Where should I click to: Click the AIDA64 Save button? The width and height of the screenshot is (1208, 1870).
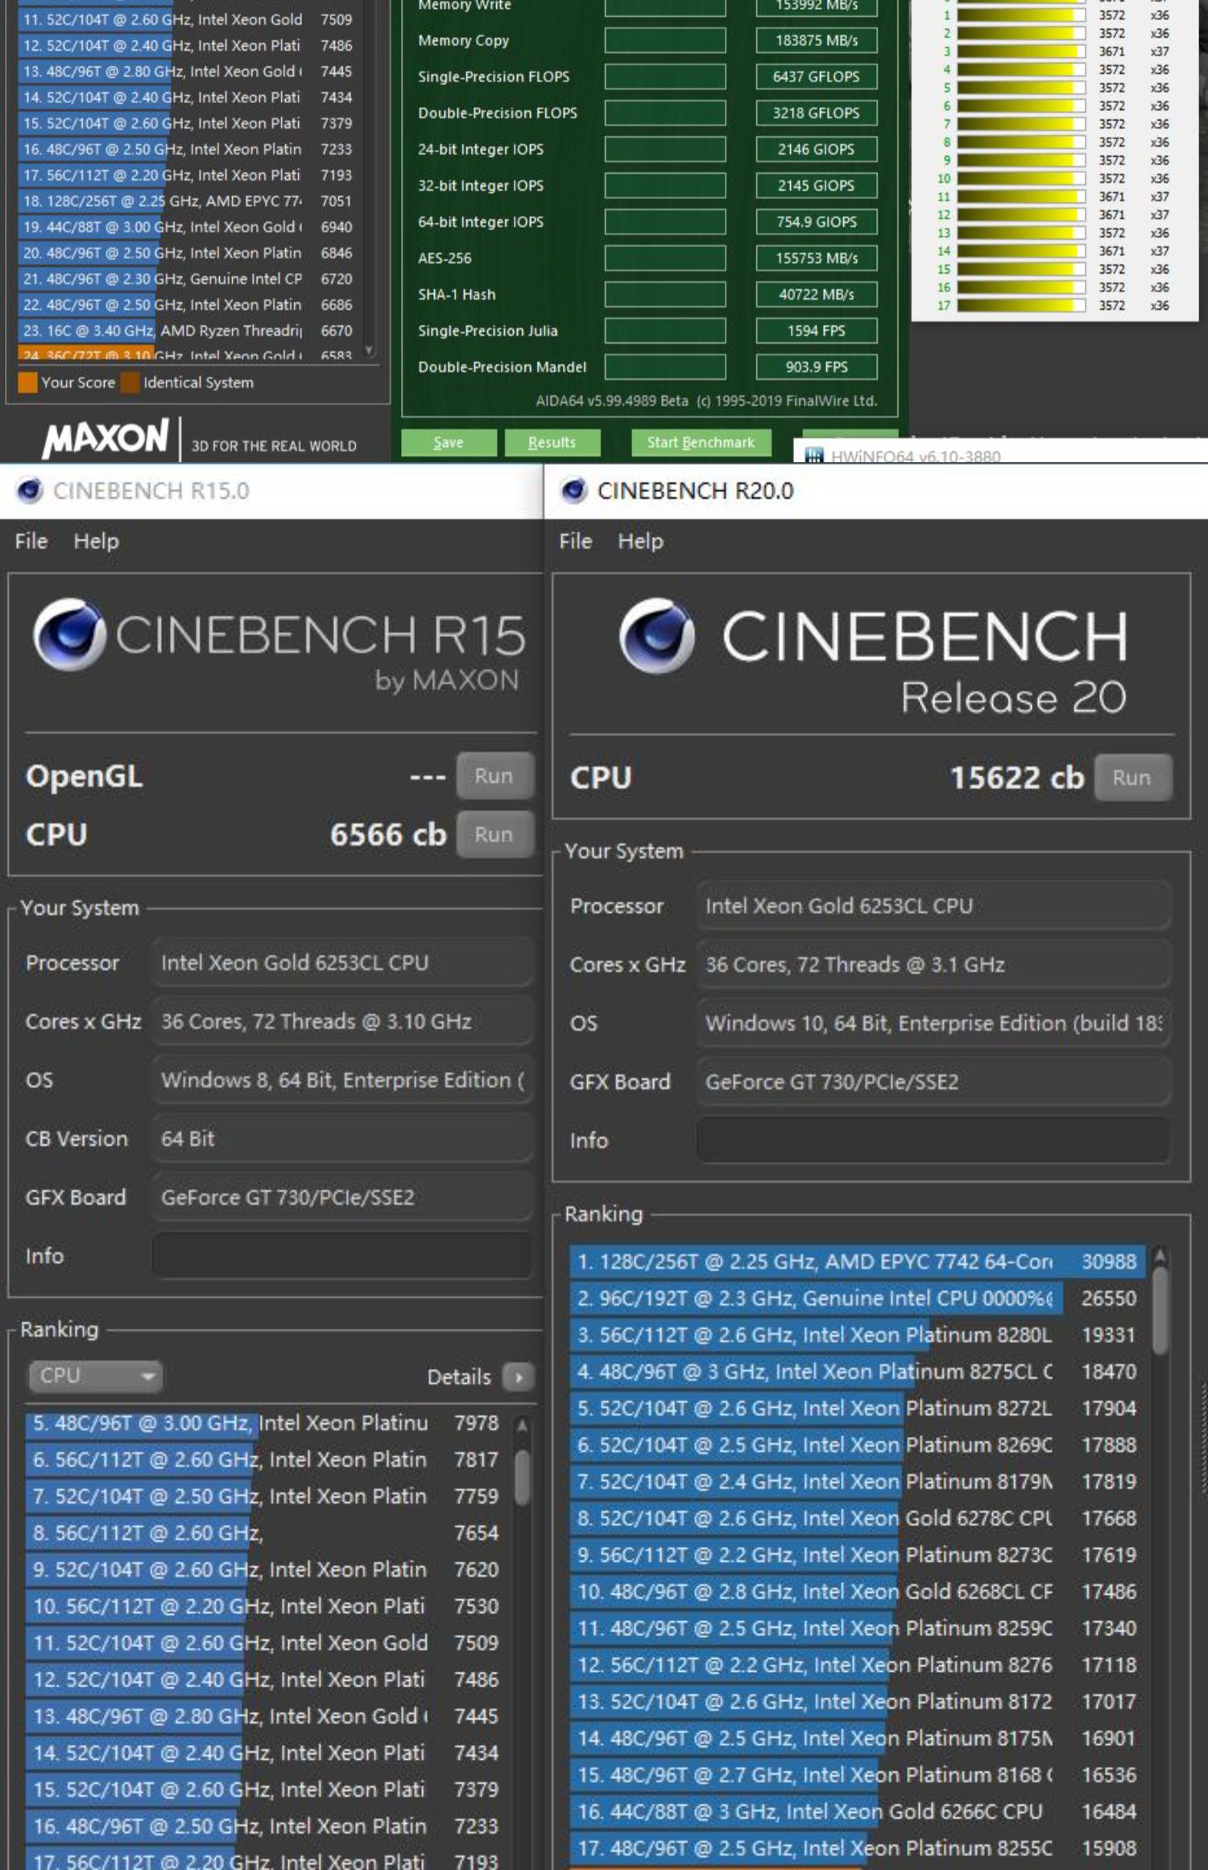click(448, 442)
